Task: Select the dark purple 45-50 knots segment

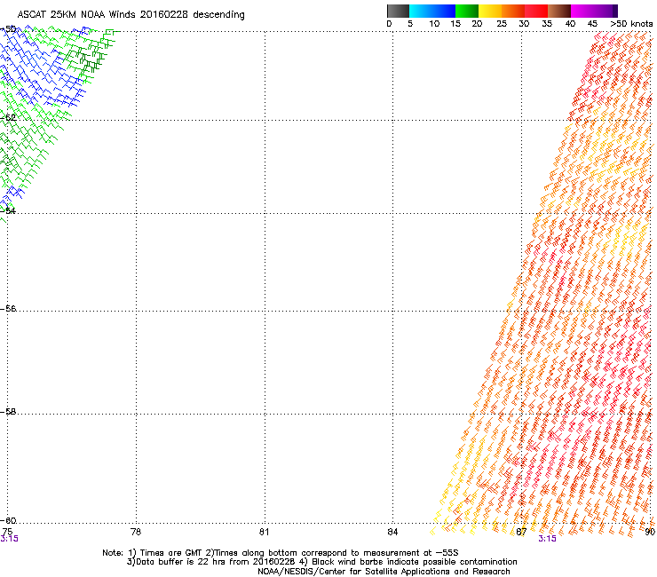Action: coord(606,11)
